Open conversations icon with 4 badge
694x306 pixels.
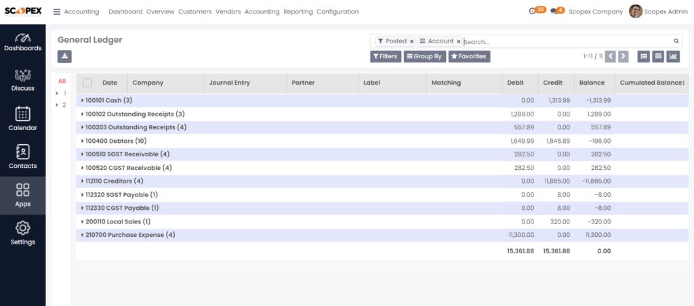[x=554, y=12]
